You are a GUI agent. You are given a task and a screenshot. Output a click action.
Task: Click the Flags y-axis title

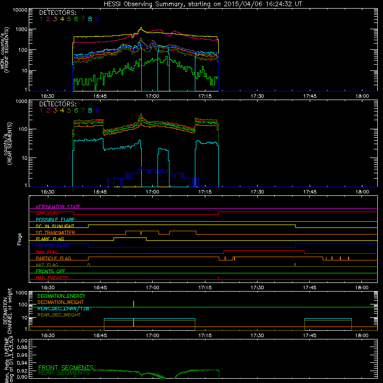pyautogui.click(x=20, y=239)
